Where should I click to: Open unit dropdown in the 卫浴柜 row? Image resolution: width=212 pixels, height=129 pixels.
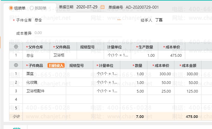[x=117, y=55]
